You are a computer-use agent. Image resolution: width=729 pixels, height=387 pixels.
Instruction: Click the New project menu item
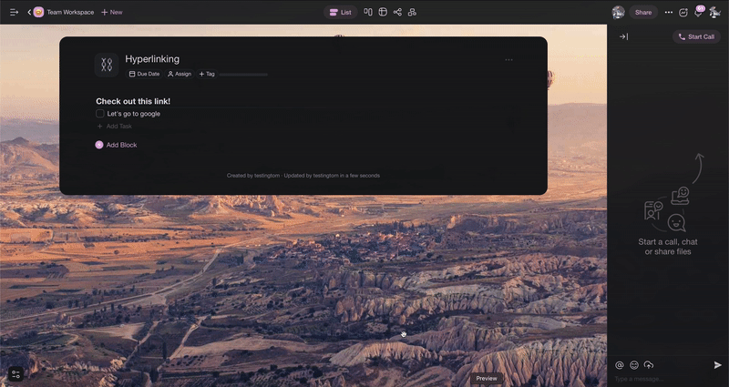pos(111,12)
